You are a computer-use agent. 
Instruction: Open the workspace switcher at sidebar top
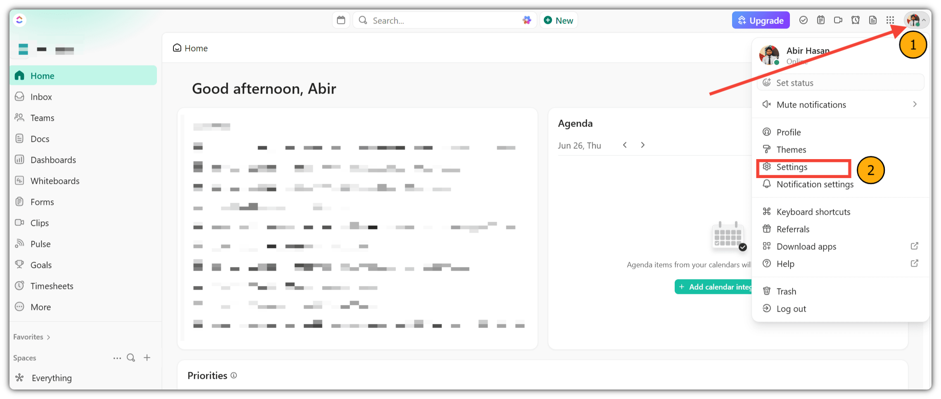click(x=46, y=50)
